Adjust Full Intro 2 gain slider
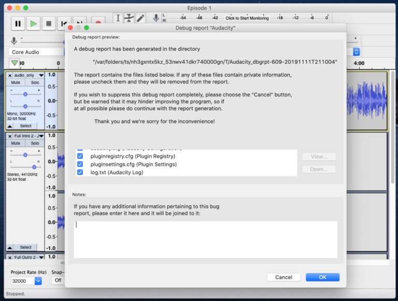The height and width of the screenshot is (301, 398). pos(25,155)
